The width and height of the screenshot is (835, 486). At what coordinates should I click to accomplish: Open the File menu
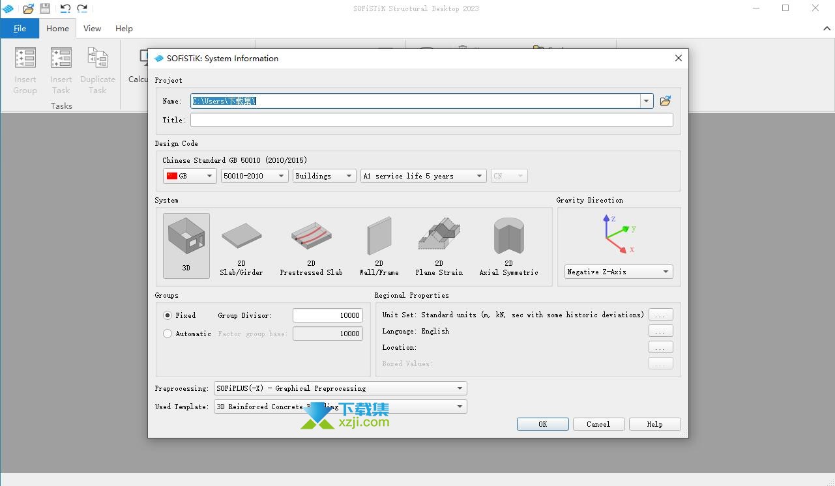point(20,28)
